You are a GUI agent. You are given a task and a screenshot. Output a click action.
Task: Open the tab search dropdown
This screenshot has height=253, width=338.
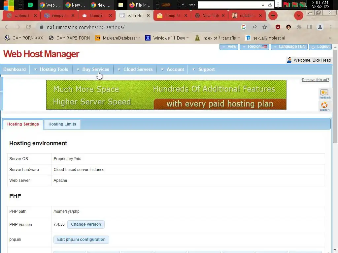pyautogui.click(x=298, y=15)
